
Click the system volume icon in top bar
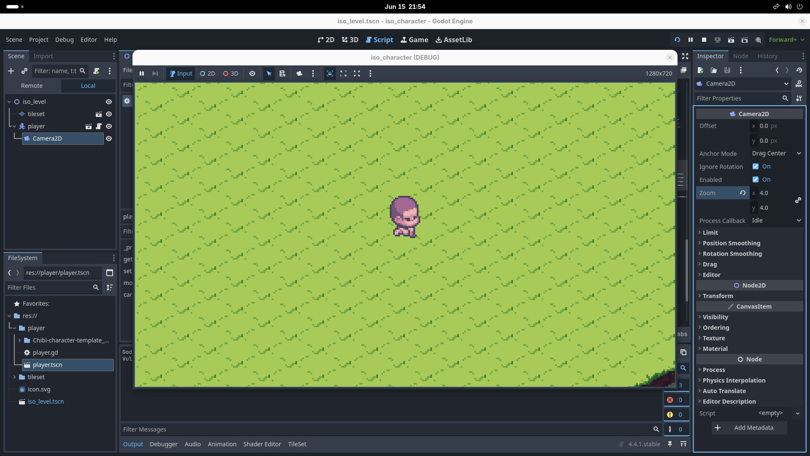tap(788, 7)
